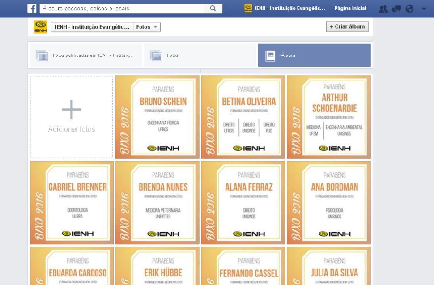Click the Fotos tab photo icon

[156, 55]
